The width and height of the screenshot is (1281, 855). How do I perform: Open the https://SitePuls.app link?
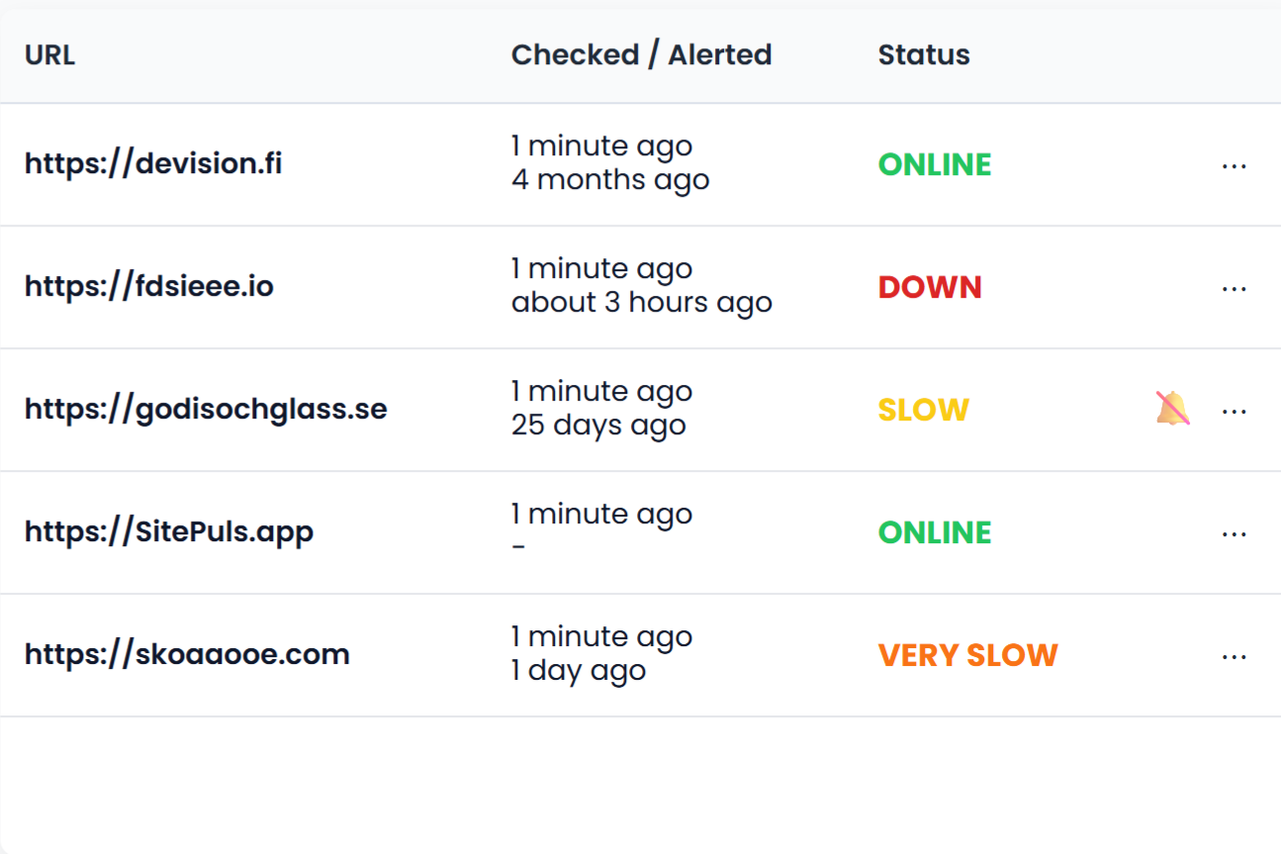[x=169, y=531]
